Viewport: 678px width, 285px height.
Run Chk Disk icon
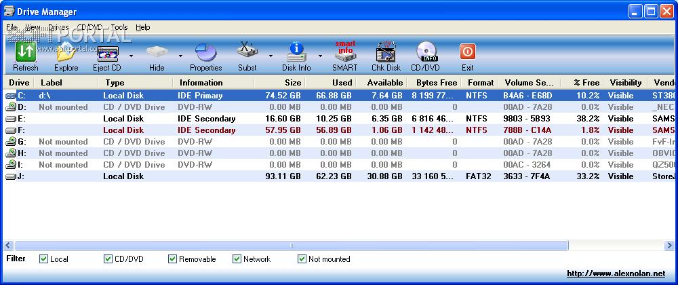(x=386, y=52)
